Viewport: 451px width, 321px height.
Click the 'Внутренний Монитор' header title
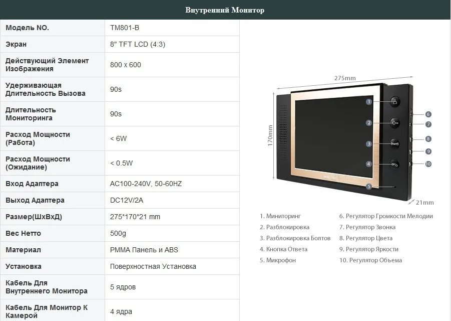(x=225, y=10)
